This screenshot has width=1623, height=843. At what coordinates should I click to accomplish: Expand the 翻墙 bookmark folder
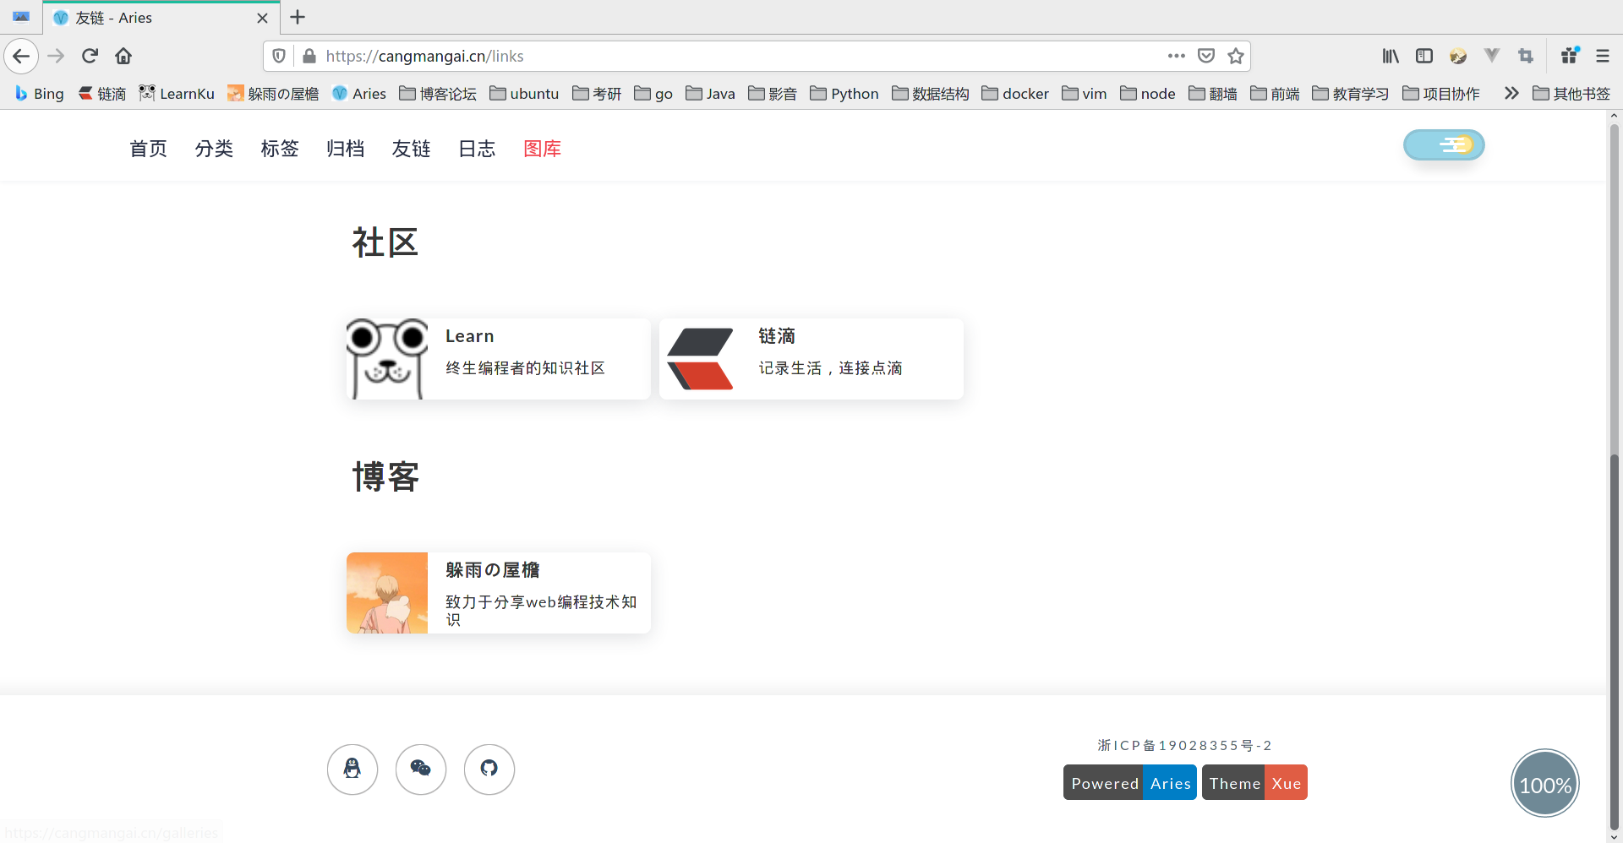[x=1213, y=94]
